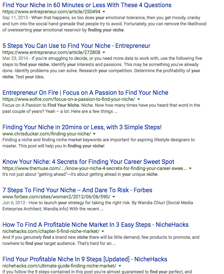This screenshot has height=274, width=224.
Task: Expand dropdown arrow beside entrepreneur.com/article/272808 URL
Action: [x=104, y=52]
